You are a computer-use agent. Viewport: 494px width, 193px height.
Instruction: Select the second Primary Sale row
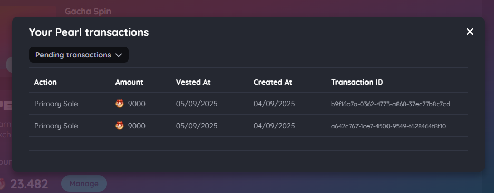point(248,126)
